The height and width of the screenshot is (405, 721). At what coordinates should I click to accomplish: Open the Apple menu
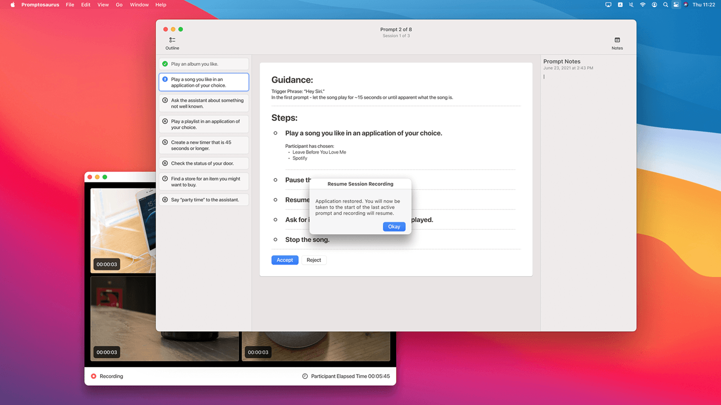click(13, 4)
